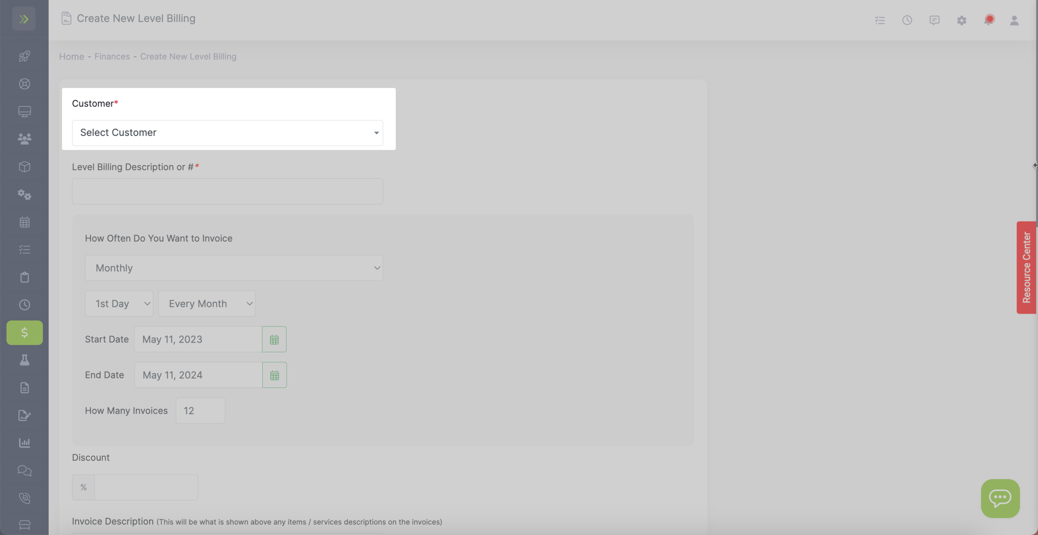
Task: Open the lifebuoy support icon in sidebar
Action: 24,84
